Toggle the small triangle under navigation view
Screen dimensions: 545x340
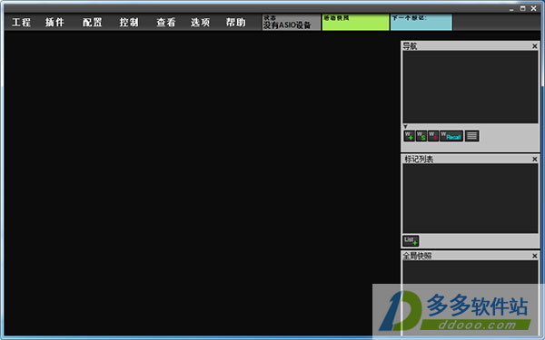tap(405, 127)
